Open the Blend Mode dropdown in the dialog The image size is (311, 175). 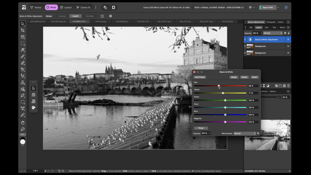pyautogui.click(x=244, y=133)
